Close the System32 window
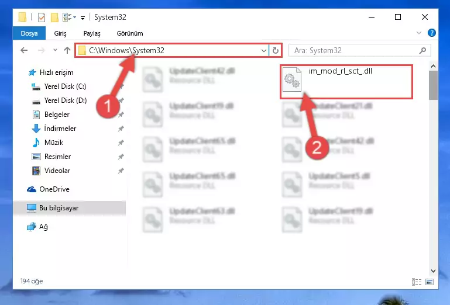The width and height of the screenshot is (450, 305). [x=425, y=17]
